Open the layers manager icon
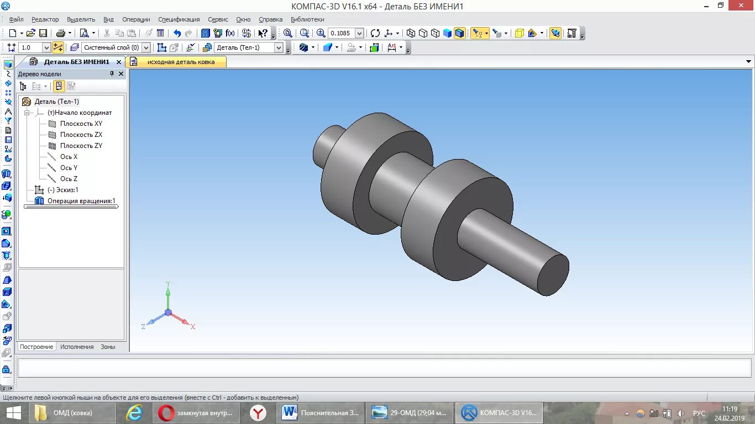This screenshot has height=424, width=755. click(x=74, y=47)
